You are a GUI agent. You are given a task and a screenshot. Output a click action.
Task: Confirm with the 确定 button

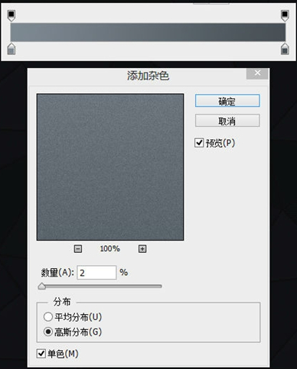227,101
